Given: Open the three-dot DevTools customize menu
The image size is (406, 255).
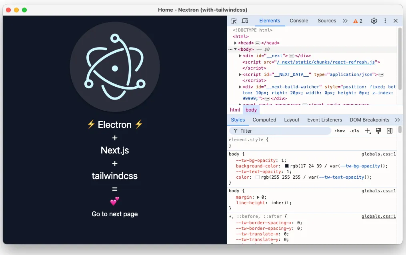Looking at the screenshot, I should [385, 20].
